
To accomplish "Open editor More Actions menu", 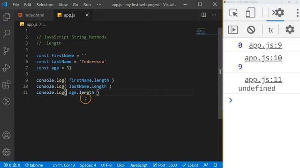I will 214,15.
